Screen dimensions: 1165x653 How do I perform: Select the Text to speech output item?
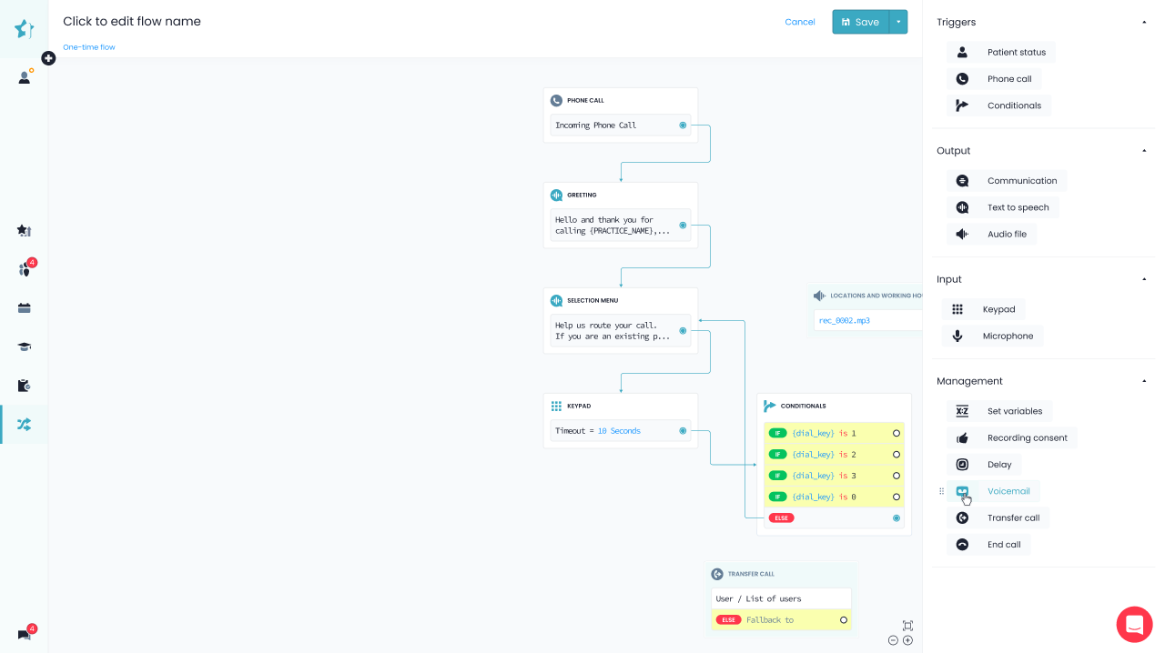(x=1018, y=207)
